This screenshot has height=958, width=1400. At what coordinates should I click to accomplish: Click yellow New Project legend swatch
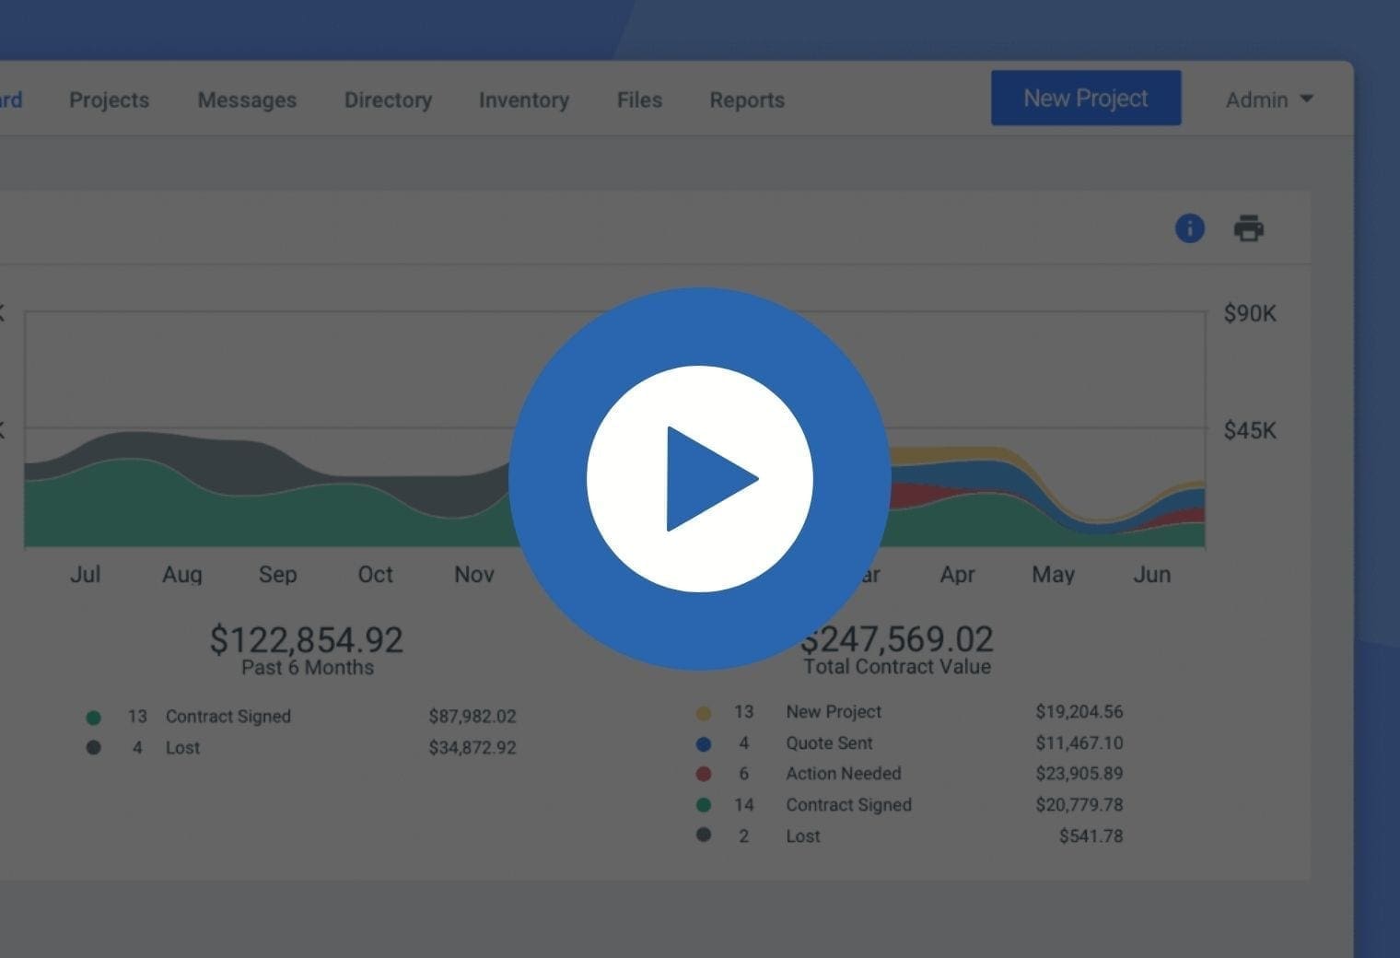(703, 712)
